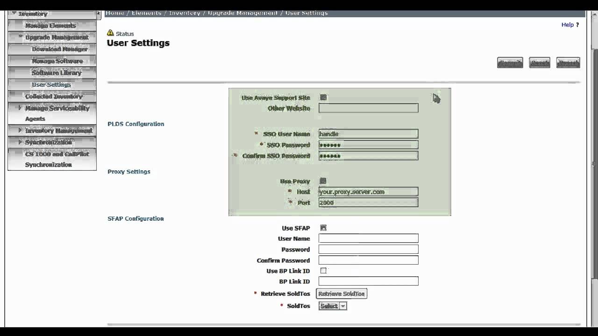Click the Other Website input field

(x=368, y=108)
